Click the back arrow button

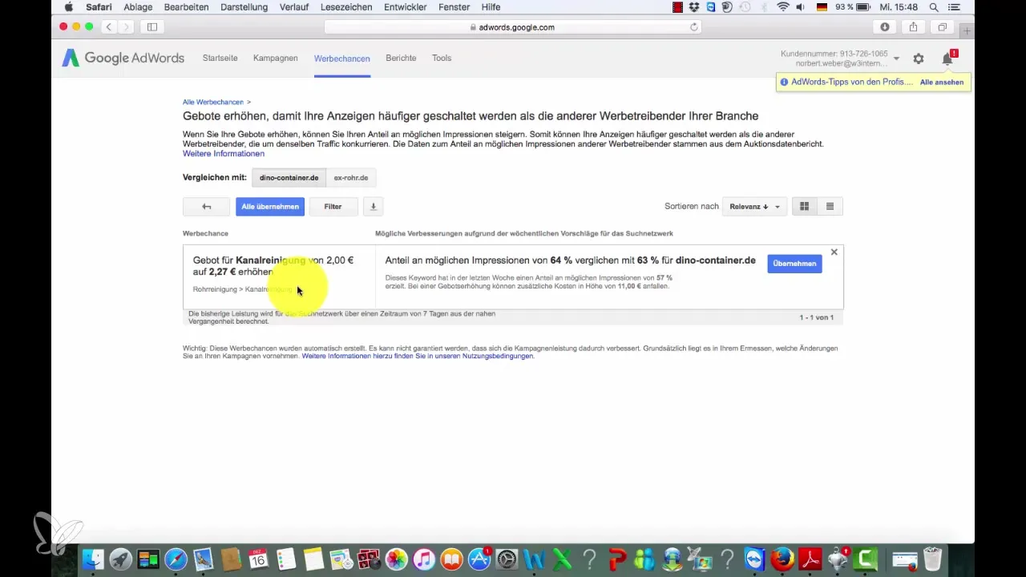(206, 207)
